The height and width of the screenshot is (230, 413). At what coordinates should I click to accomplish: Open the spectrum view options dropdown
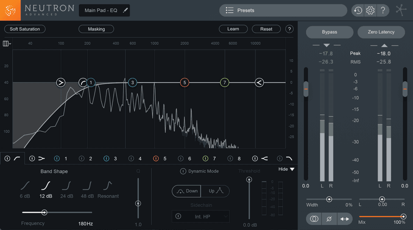coord(7,44)
